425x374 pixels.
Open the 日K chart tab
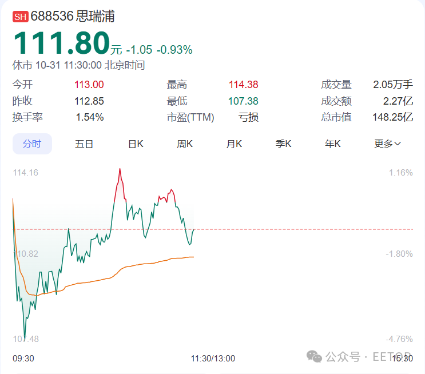point(136,144)
